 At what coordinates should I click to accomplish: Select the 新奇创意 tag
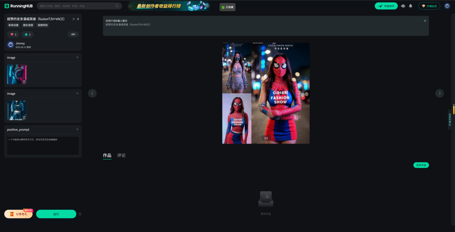pos(13,25)
